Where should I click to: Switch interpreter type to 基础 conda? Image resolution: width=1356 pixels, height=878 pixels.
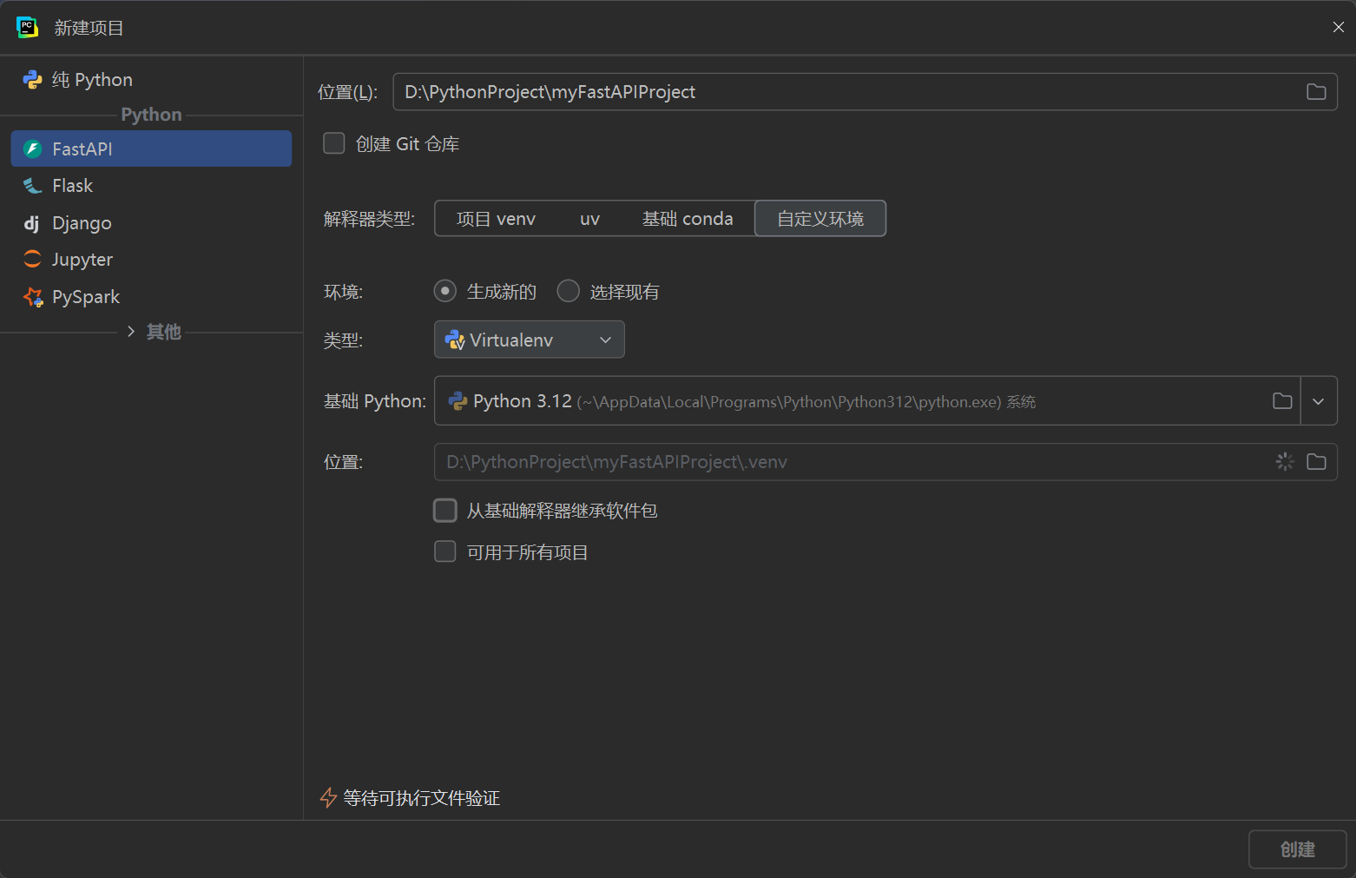pos(688,219)
